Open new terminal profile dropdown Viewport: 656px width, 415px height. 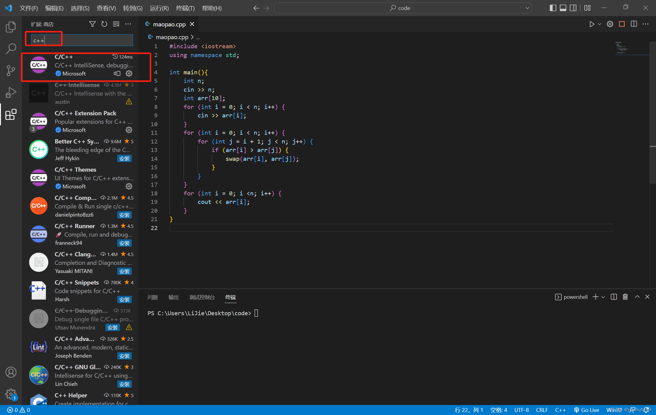[603, 297]
